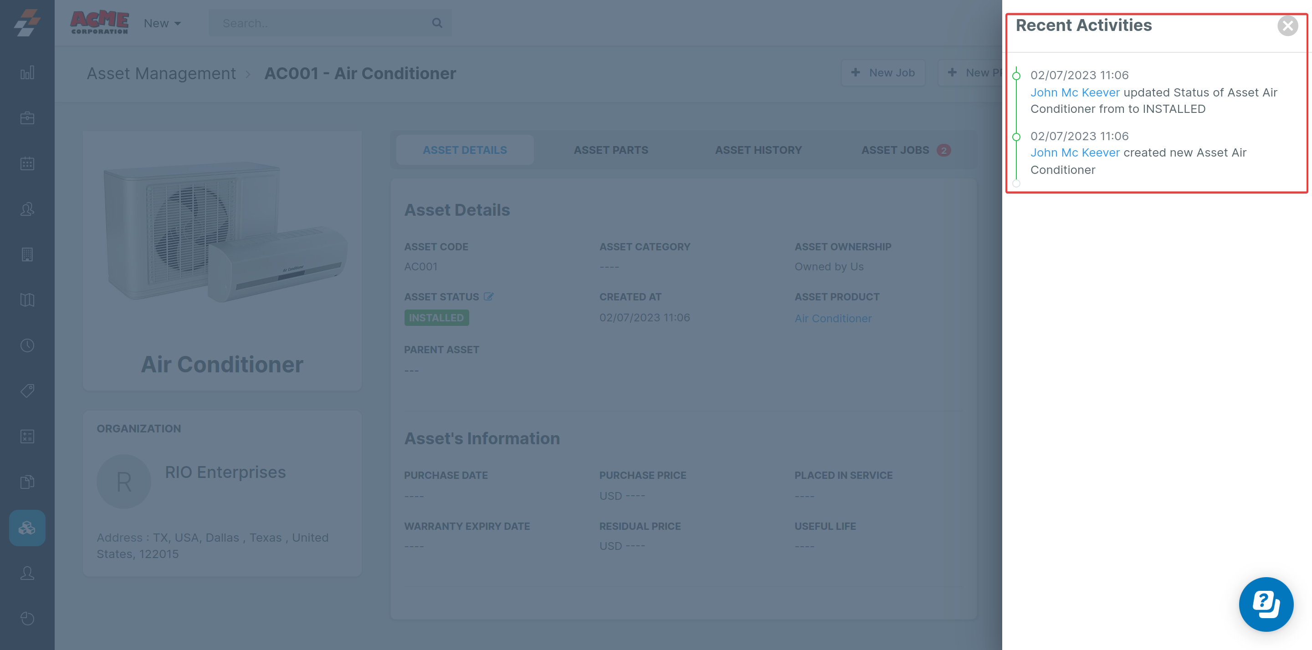Click the clock timesheet sidebar icon
The width and height of the screenshot is (1312, 650).
[x=27, y=345]
